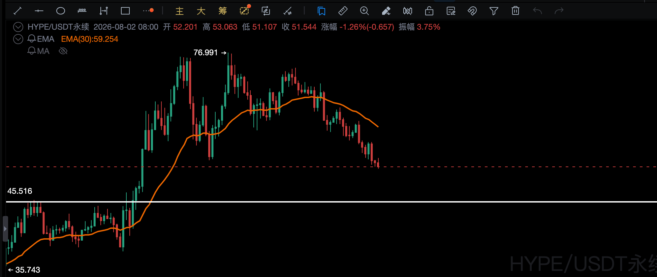Click the 涨幅 -1.26%(-0.657) value
Image resolution: width=657 pixels, height=277 pixels.
[357, 27]
